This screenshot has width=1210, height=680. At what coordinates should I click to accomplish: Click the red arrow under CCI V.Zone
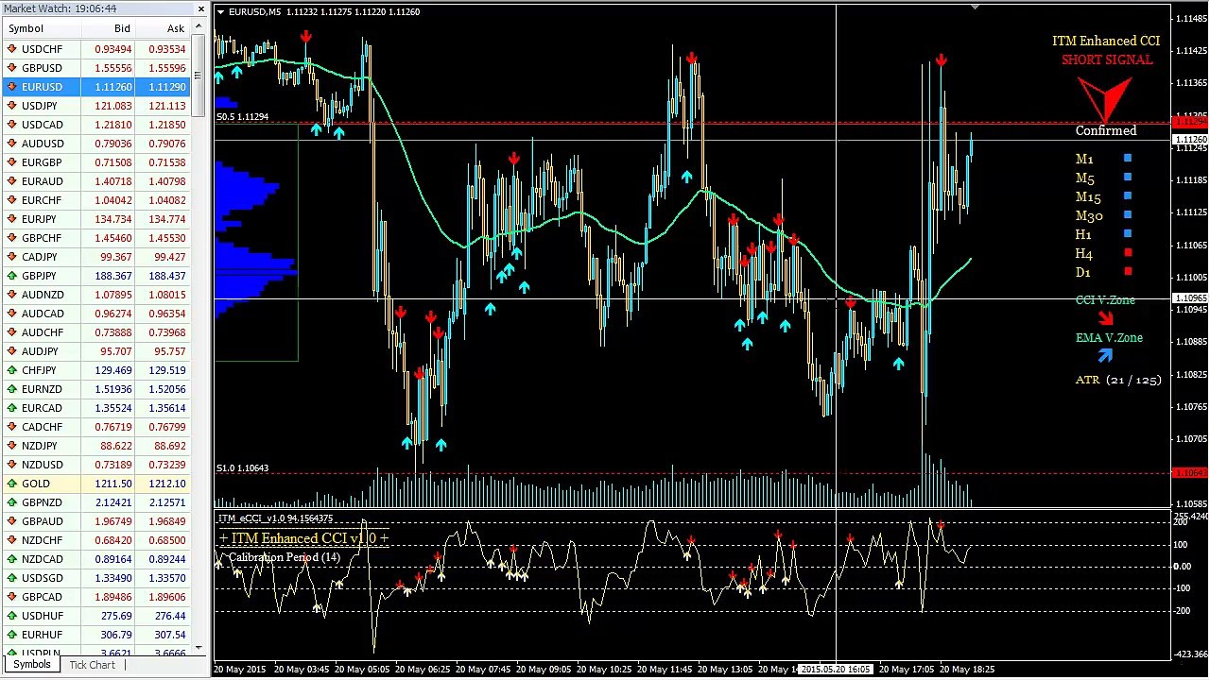pyautogui.click(x=1105, y=318)
